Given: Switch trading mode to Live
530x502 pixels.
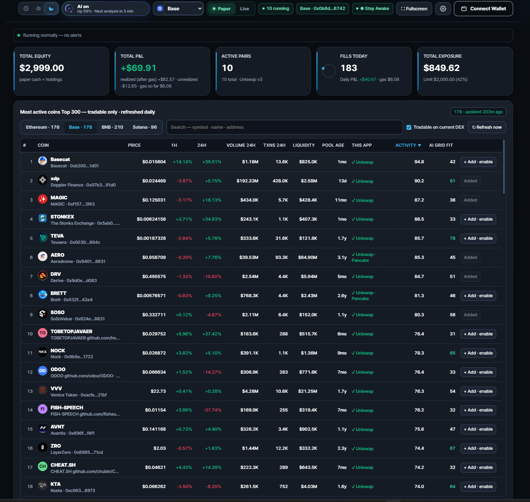Looking at the screenshot, I should coord(244,8).
